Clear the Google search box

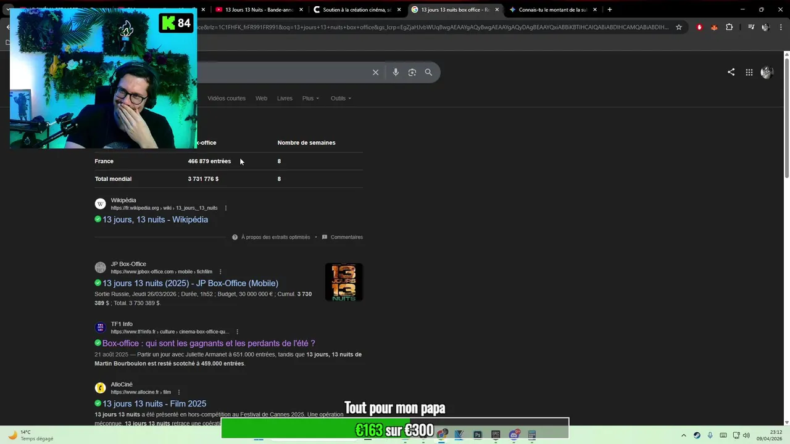pyautogui.click(x=375, y=72)
